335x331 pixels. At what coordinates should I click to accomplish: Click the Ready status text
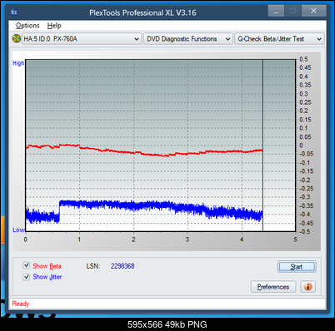(21, 304)
